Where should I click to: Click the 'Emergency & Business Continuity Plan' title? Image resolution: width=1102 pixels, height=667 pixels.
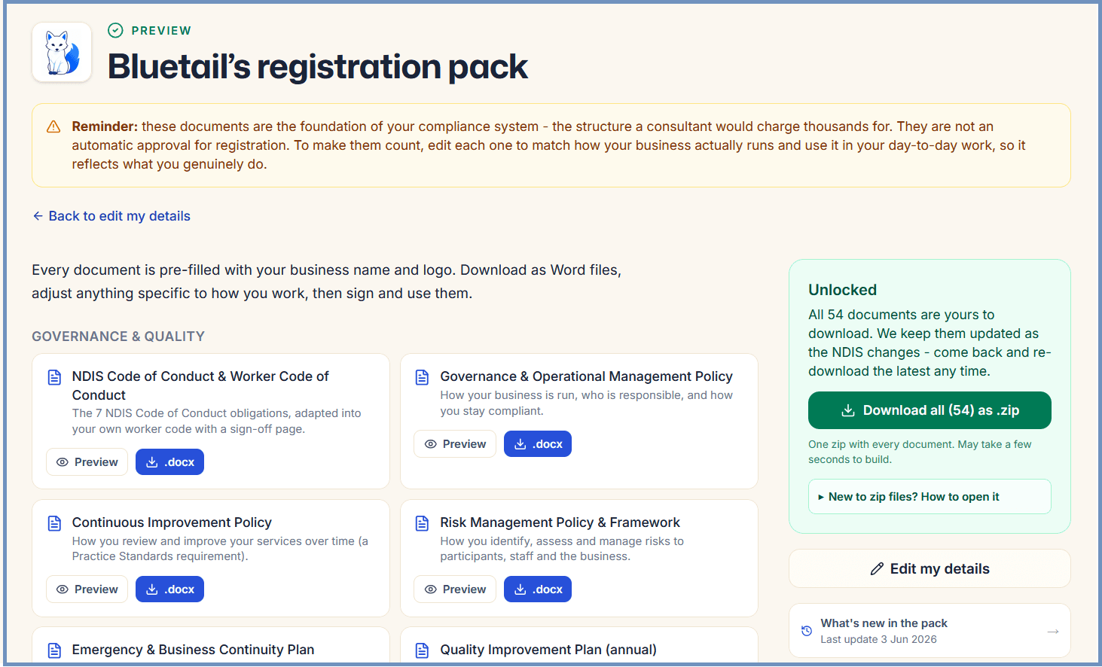[193, 650]
